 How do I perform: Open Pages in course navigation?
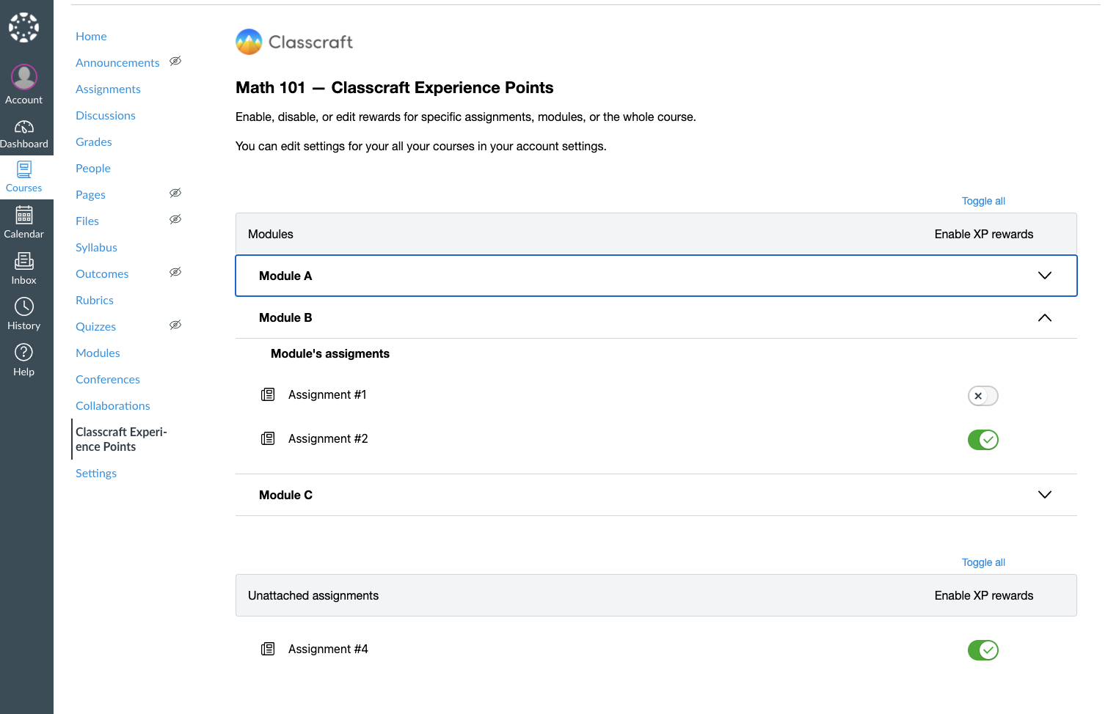pyautogui.click(x=90, y=194)
